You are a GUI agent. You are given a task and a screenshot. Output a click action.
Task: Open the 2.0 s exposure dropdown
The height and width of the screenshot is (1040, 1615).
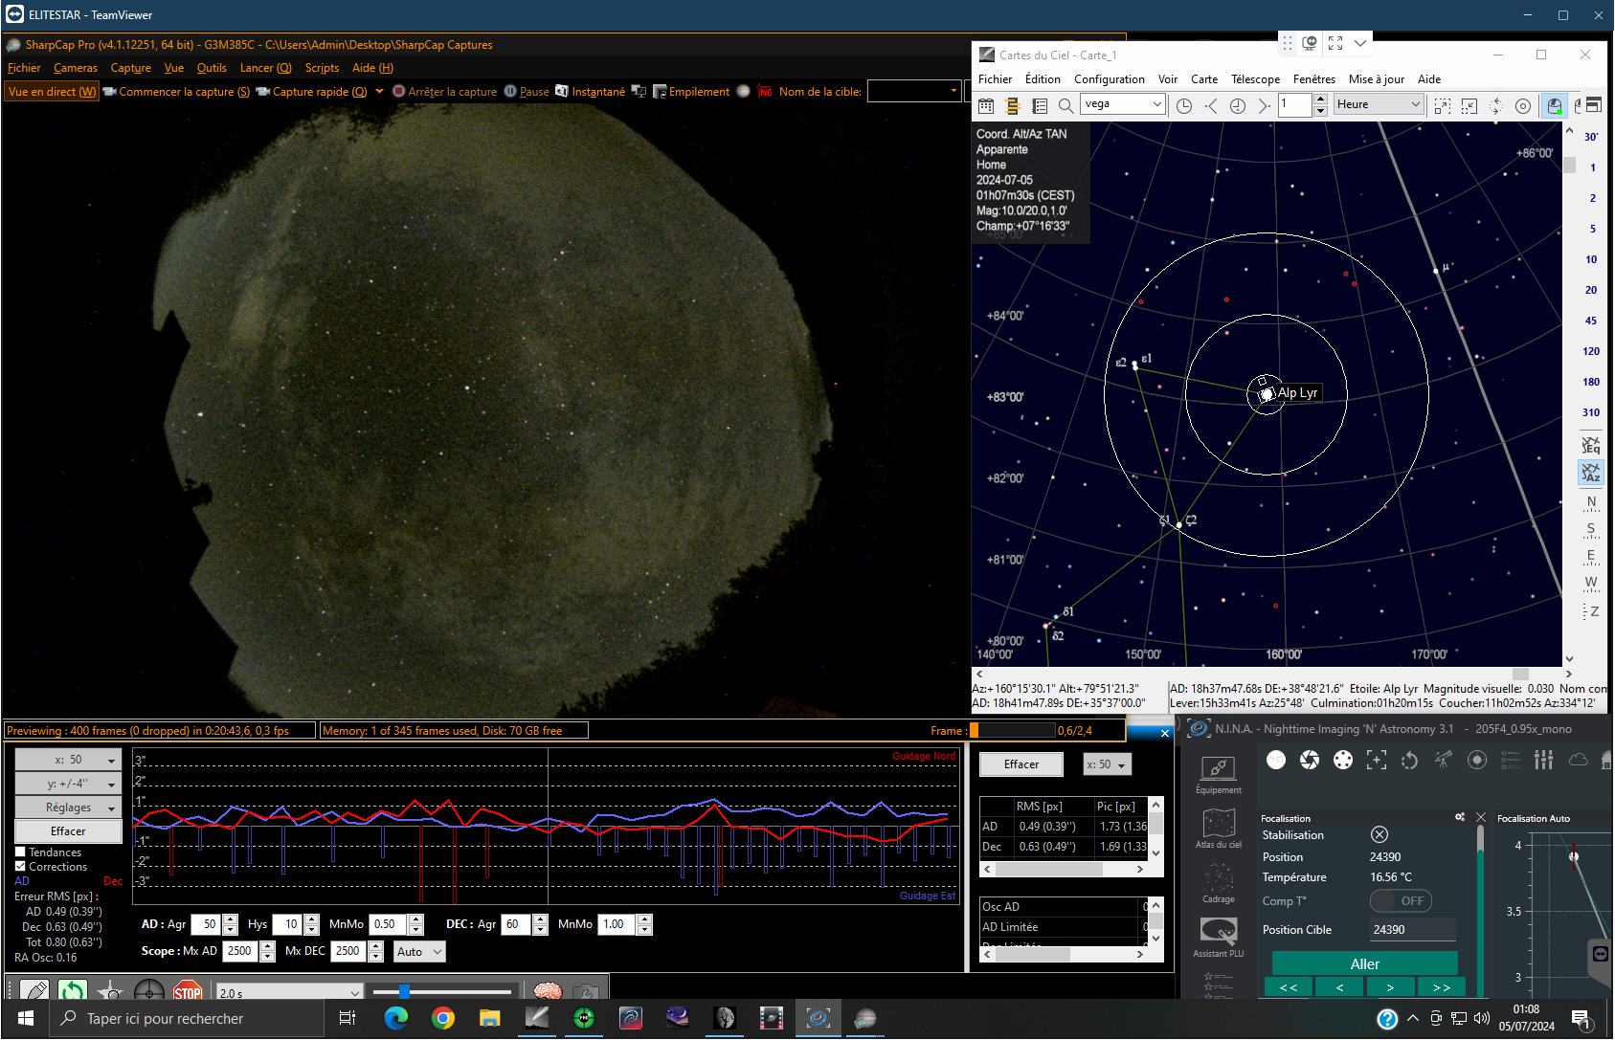coord(289,993)
